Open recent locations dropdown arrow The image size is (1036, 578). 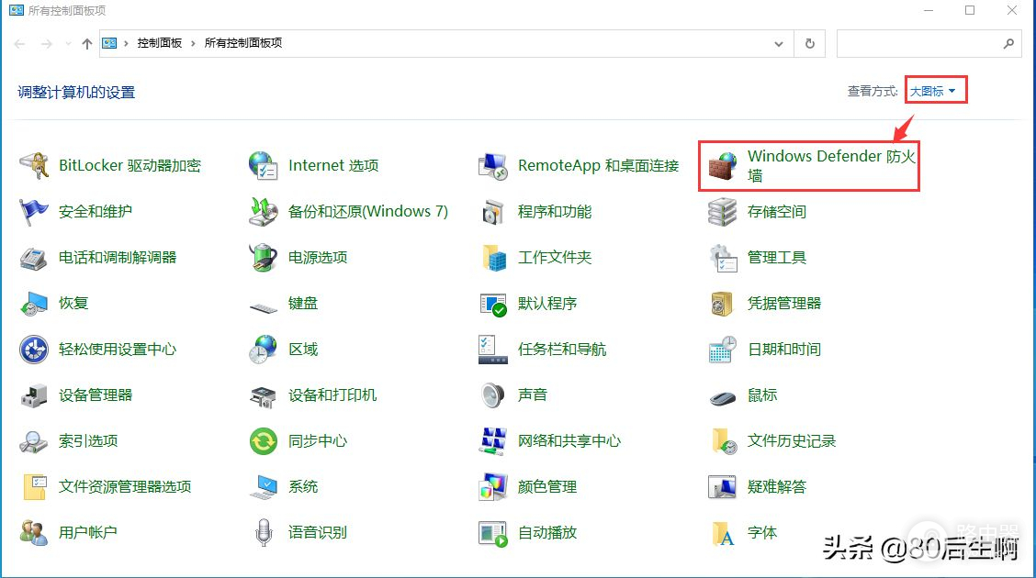pyautogui.click(x=68, y=43)
